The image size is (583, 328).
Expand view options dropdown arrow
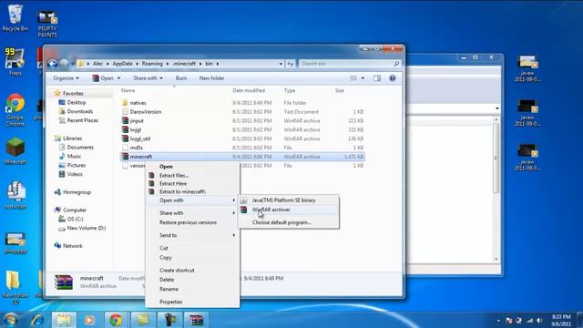coord(363,78)
